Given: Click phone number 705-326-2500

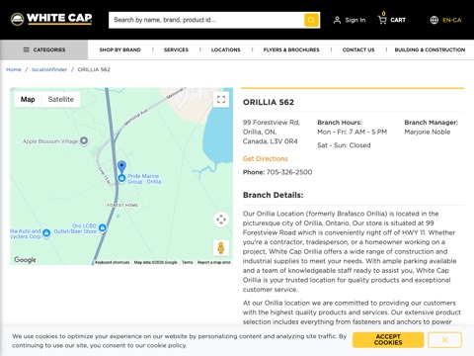Looking at the screenshot, I should point(289,172).
